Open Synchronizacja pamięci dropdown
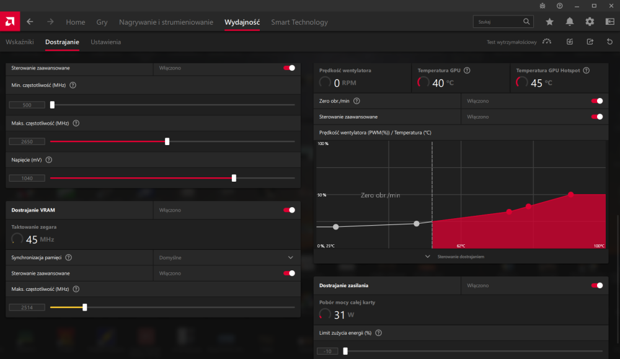The image size is (620, 359). pyautogui.click(x=291, y=257)
